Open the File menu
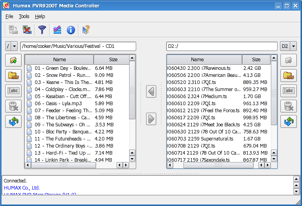 tap(9, 16)
